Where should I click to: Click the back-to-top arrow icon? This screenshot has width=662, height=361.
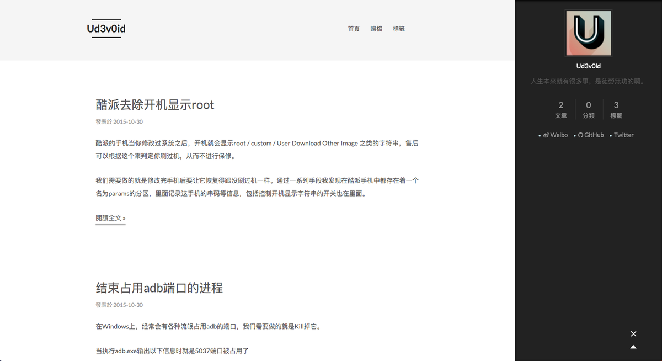(x=633, y=347)
